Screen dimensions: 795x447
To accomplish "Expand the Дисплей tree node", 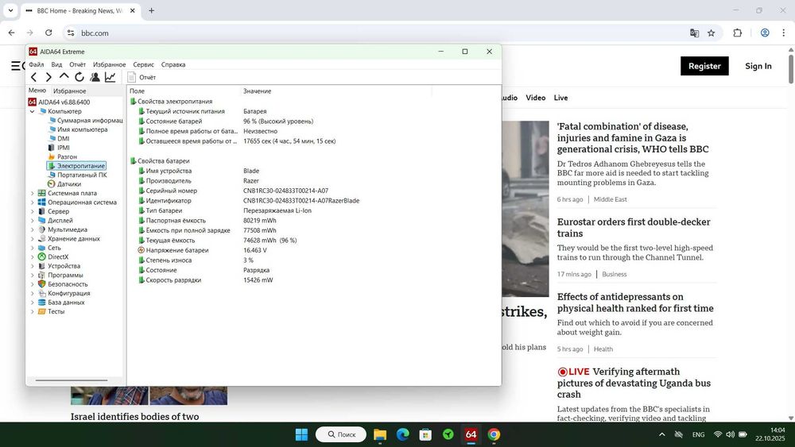I will (x=32, y=221).
